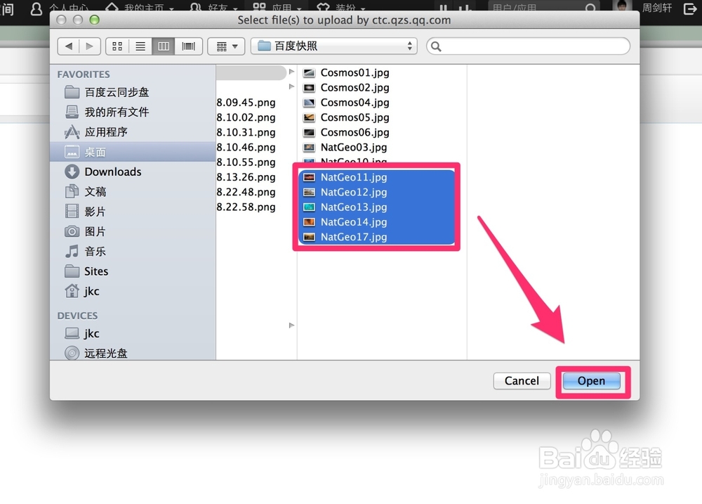Open the 百度快照 folder path dropdown
Viewport: 702px width, 504px height.
point(334,46)
